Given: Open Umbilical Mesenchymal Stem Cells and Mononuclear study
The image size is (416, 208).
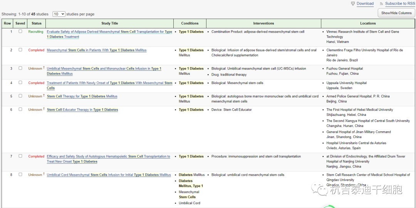Looking at the screenshot, I should [104, 71].
